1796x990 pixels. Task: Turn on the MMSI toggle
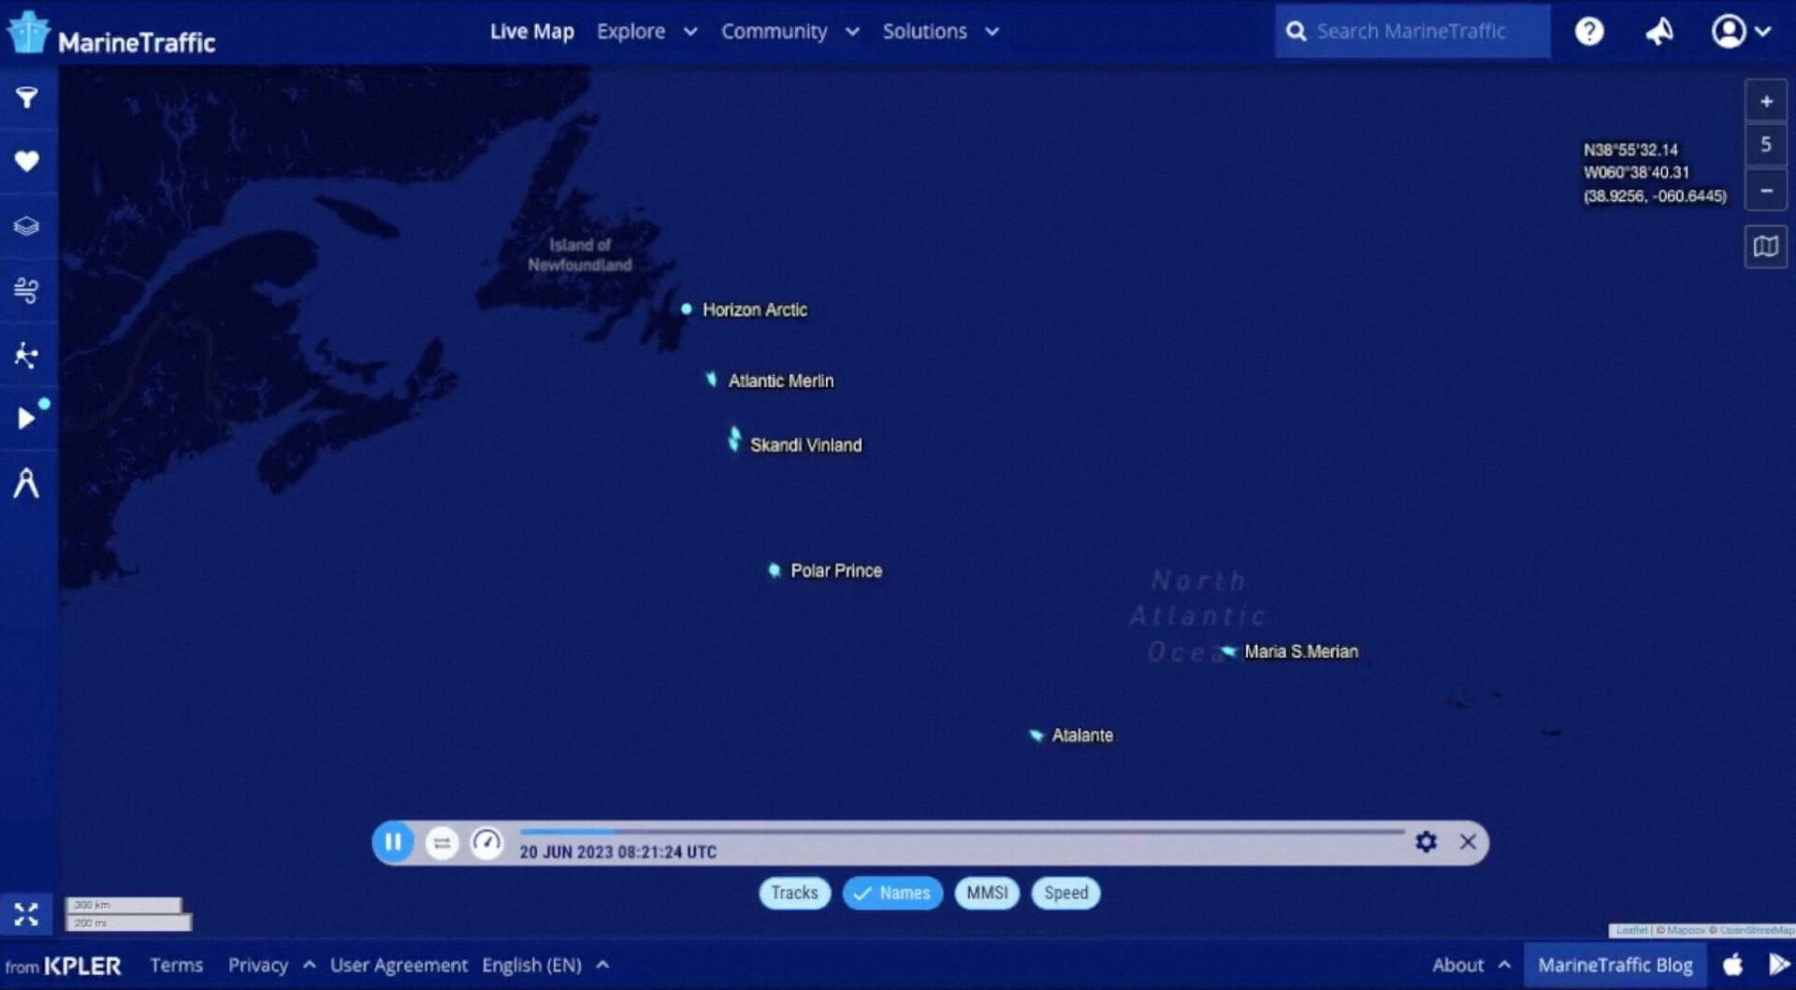pos(987,893)
